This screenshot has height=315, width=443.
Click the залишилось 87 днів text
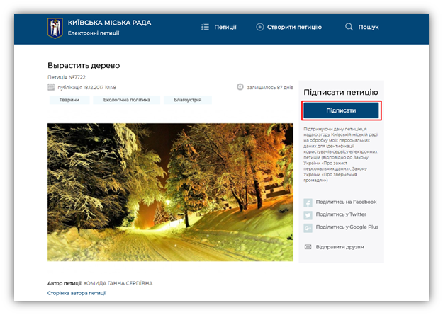tap(270, 88)
